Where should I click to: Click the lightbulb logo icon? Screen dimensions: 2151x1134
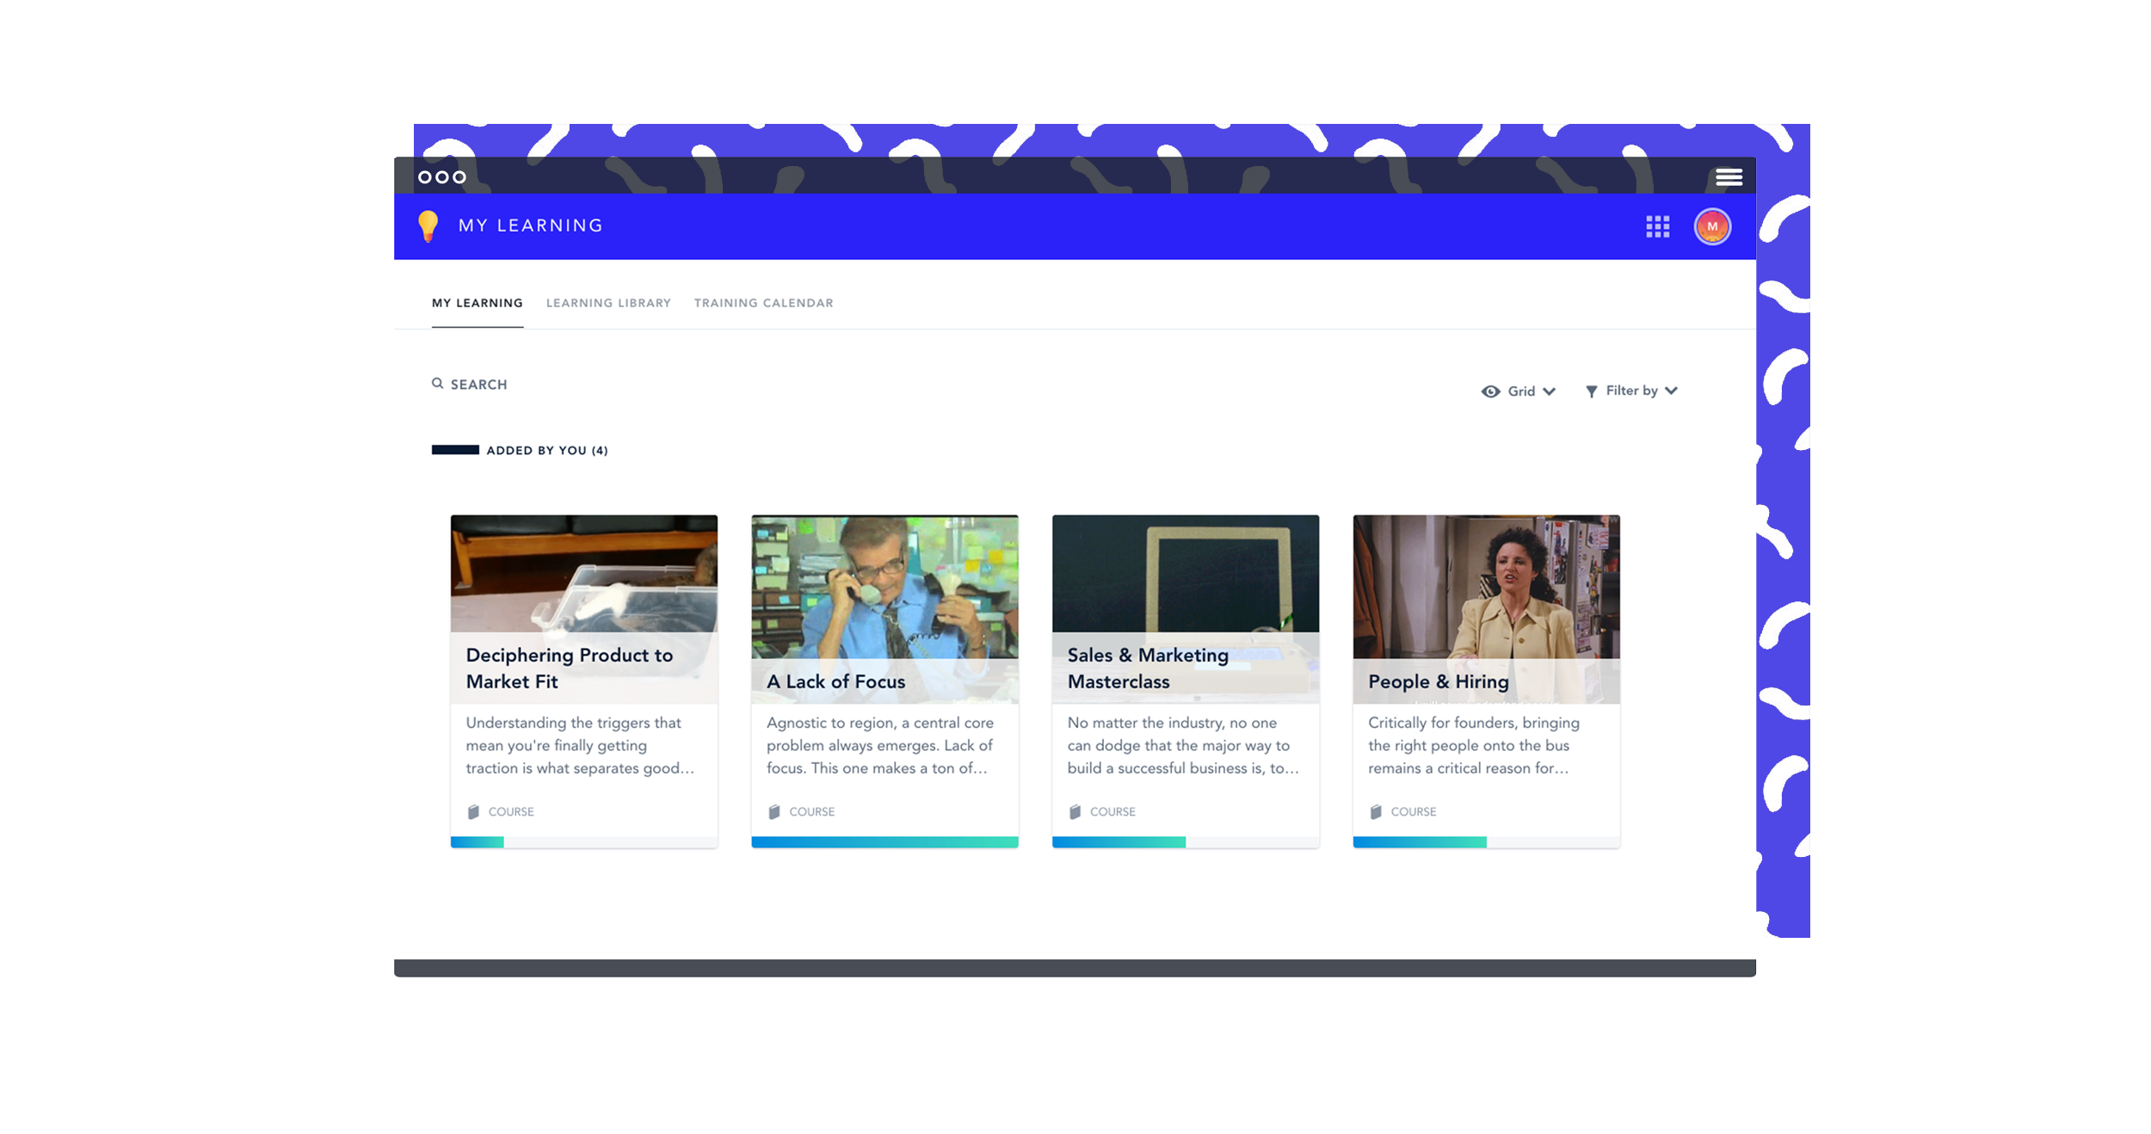coord(428,225)
